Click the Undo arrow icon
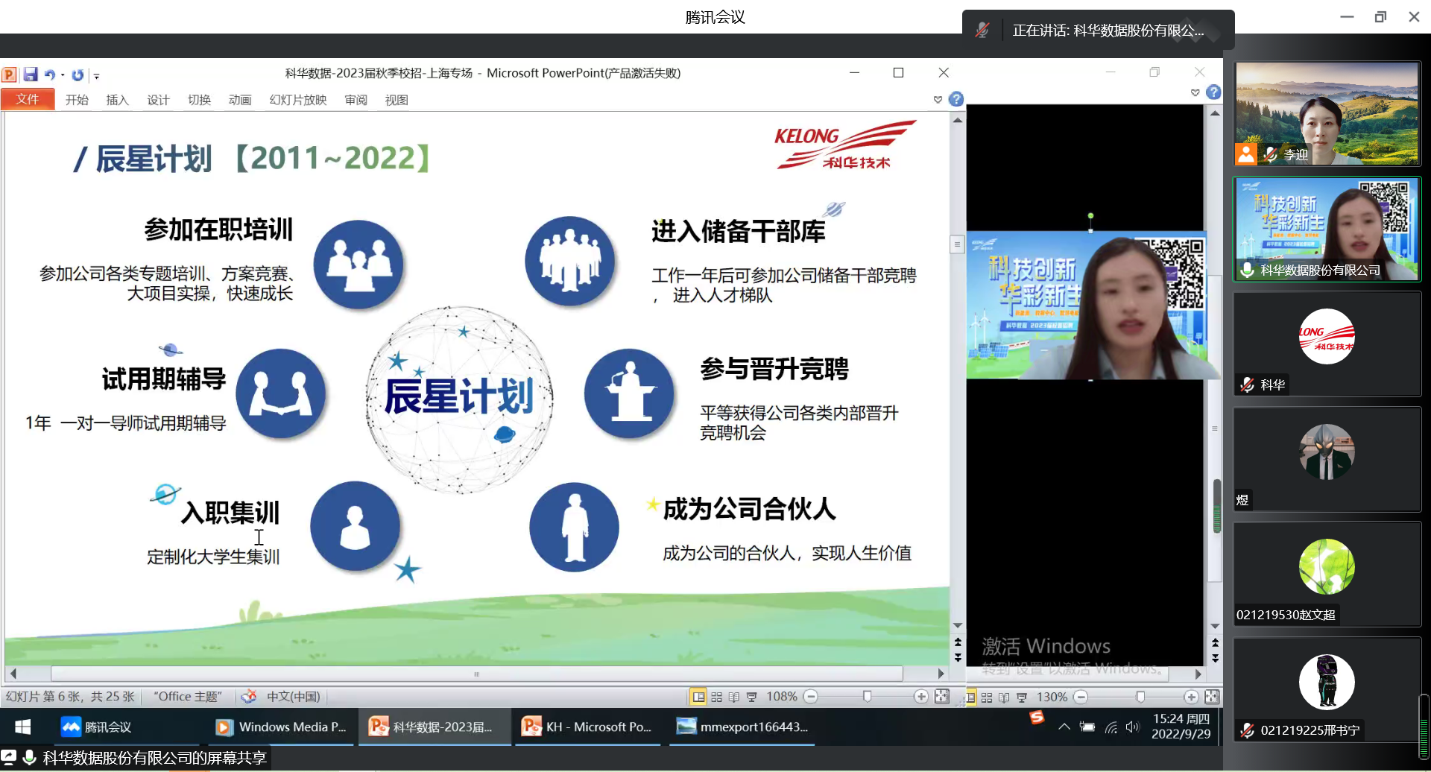The image size is (1431, 772). (49, 75)
